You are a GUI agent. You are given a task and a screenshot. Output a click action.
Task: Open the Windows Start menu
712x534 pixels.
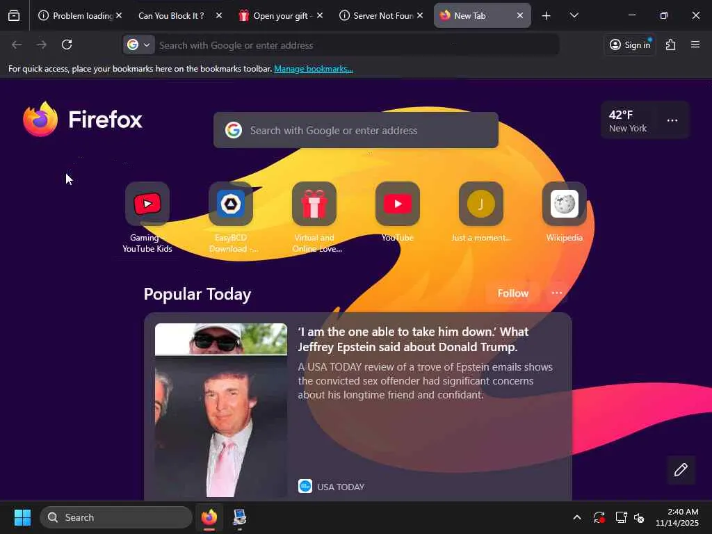pyautogui.click(x=22, y=517)
